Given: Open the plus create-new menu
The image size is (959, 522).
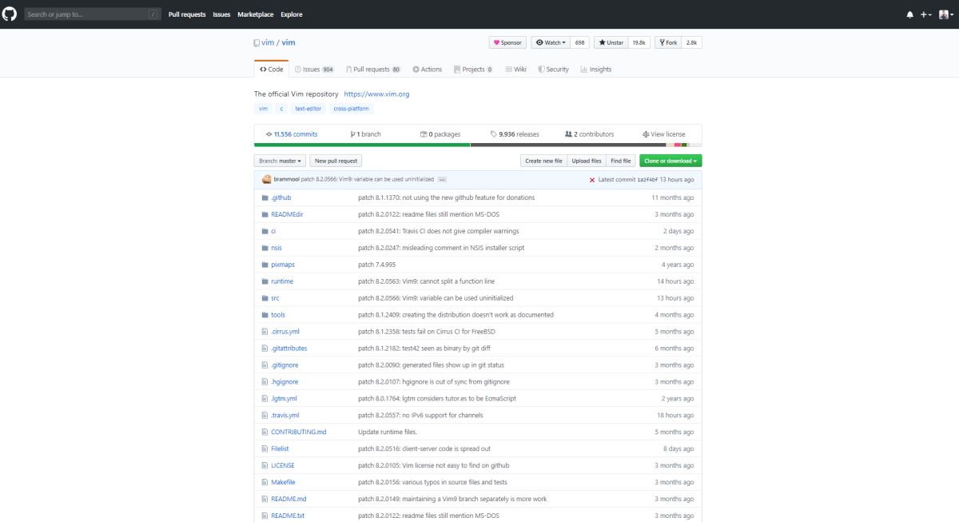Looking at the screenshot, I should point(925,14).
